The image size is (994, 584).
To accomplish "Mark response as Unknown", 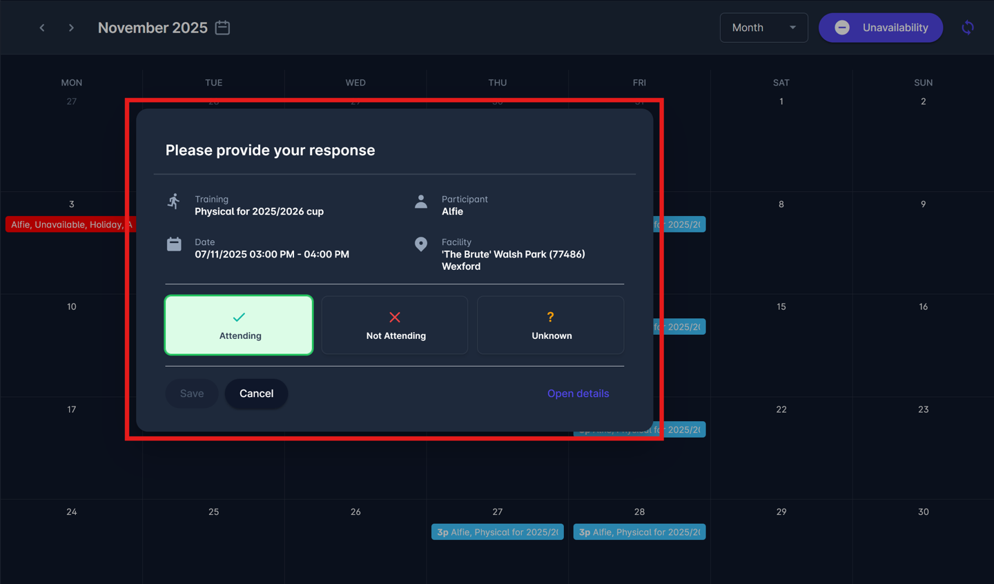I will point(550,325).
